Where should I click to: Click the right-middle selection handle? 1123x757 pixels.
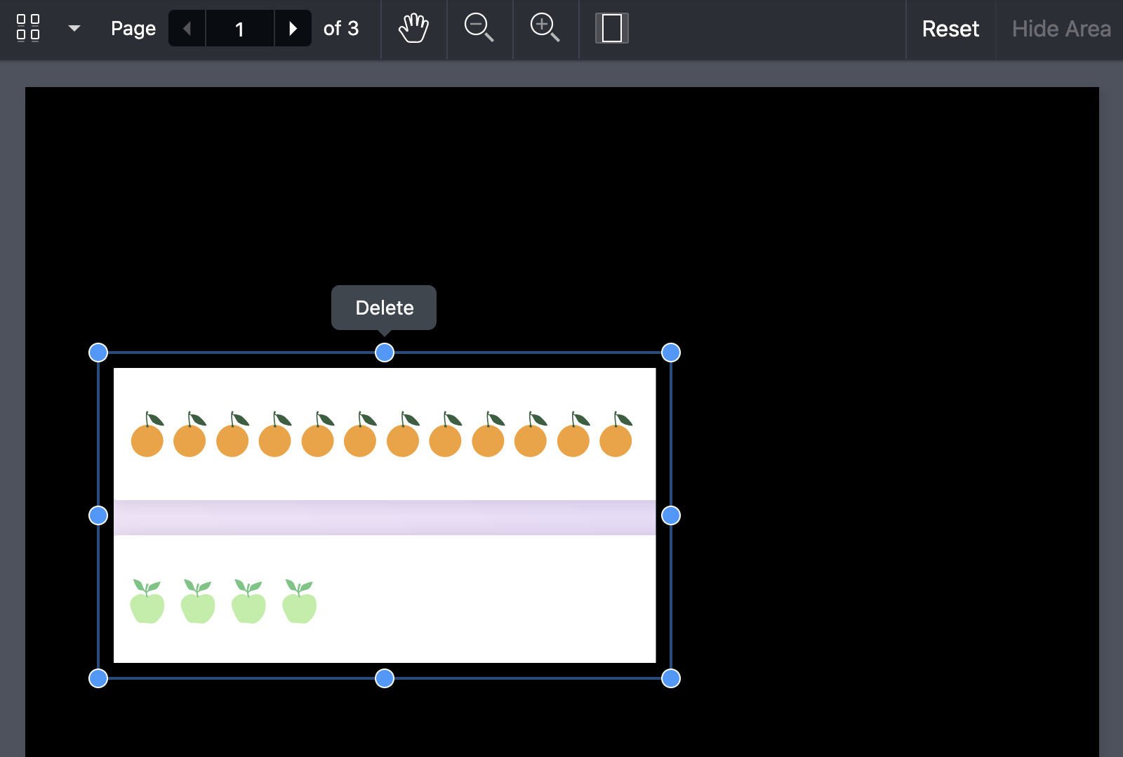point(671,515)
